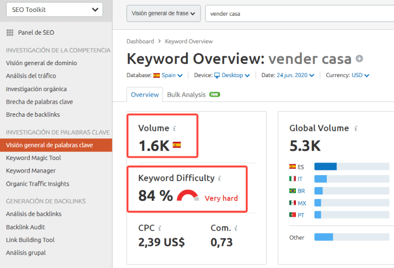394x268 pixels.
Task: Click Keyword Overview breadcrumb
Action: click(189, 41)
